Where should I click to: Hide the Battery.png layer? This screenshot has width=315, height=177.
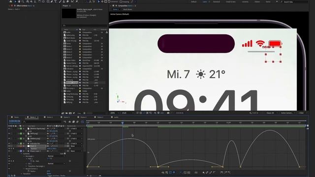(x=9, y=139)
